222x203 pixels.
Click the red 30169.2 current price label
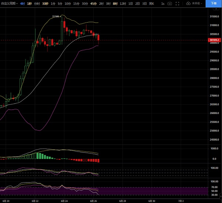tap(214, 40)
